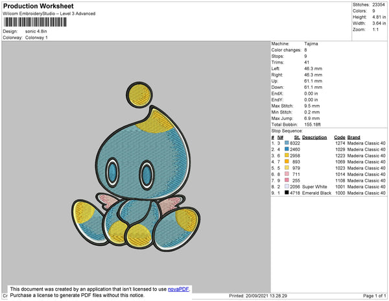
Task: Click the Min Stitch value 0.2 mm
Action: (312, 112)
